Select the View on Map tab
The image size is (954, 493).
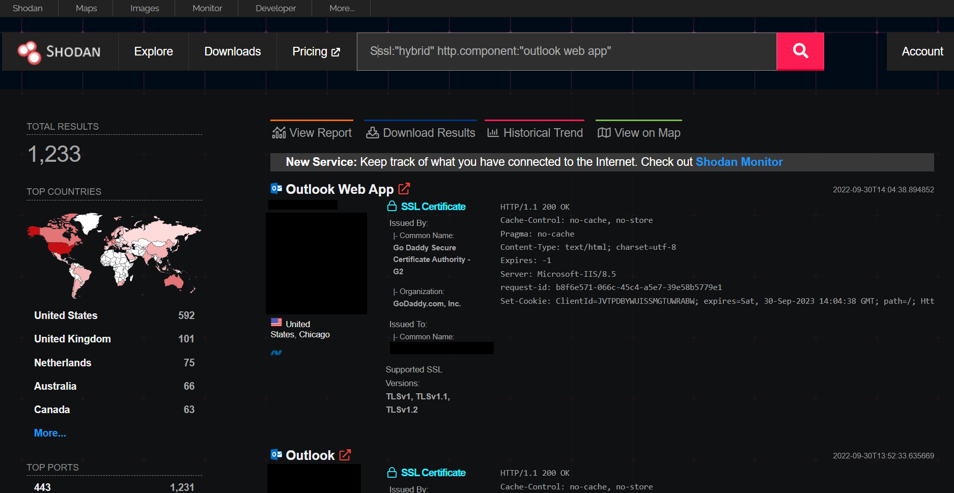[x=638, y=132]
